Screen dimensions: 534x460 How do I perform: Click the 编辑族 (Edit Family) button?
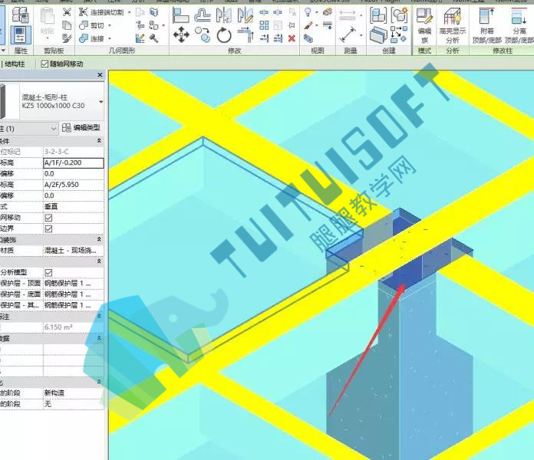point(425,25)
